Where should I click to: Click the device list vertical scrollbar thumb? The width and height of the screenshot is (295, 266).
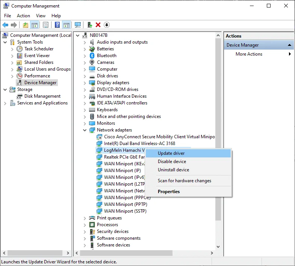coord(218,129)
